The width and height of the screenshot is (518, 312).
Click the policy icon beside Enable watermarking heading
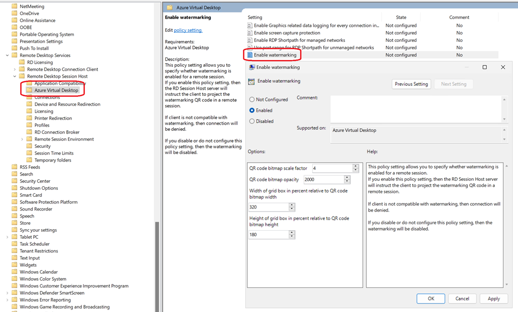pos(251,81)
